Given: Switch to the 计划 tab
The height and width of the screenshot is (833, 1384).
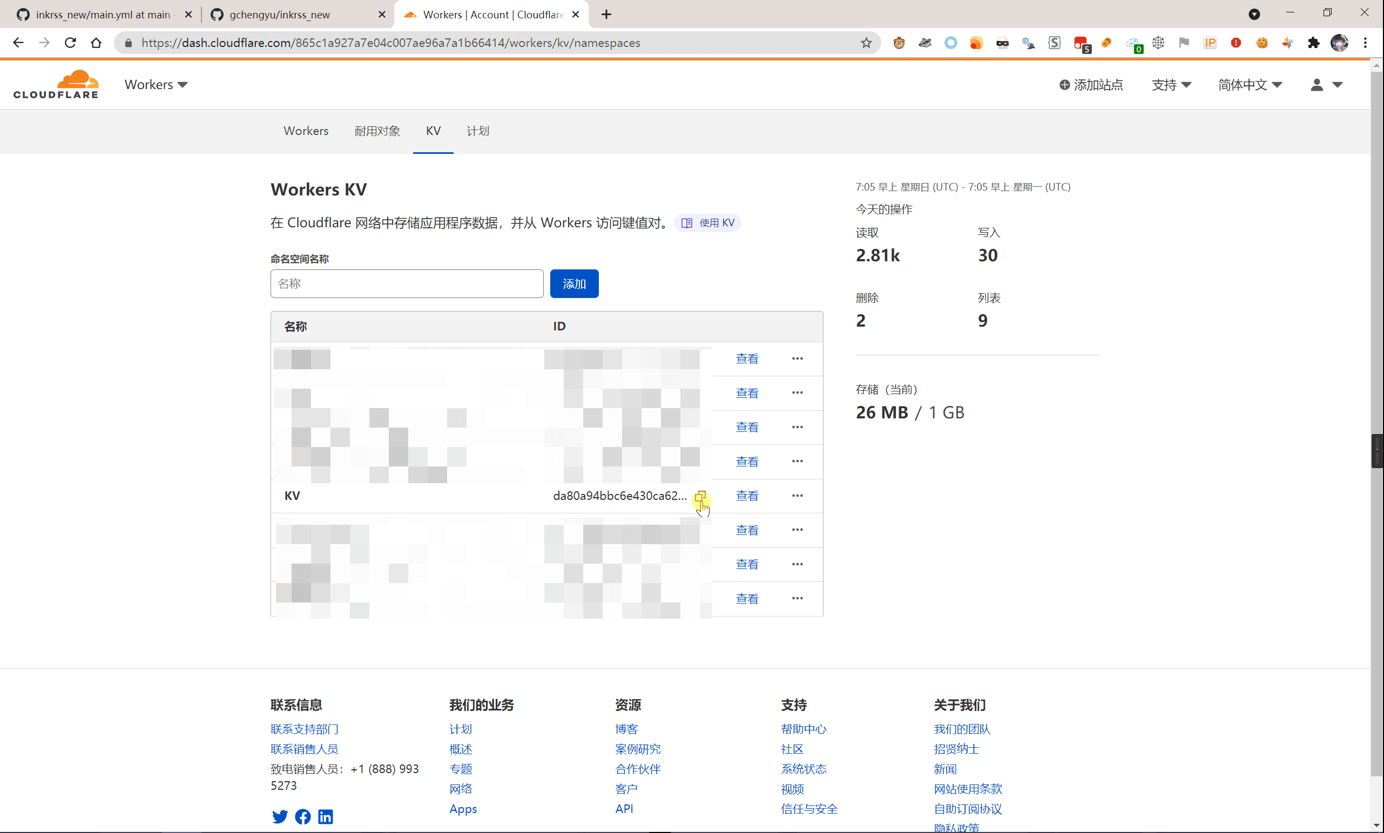Looking at the screenshot, I should (x=478, y=131).
